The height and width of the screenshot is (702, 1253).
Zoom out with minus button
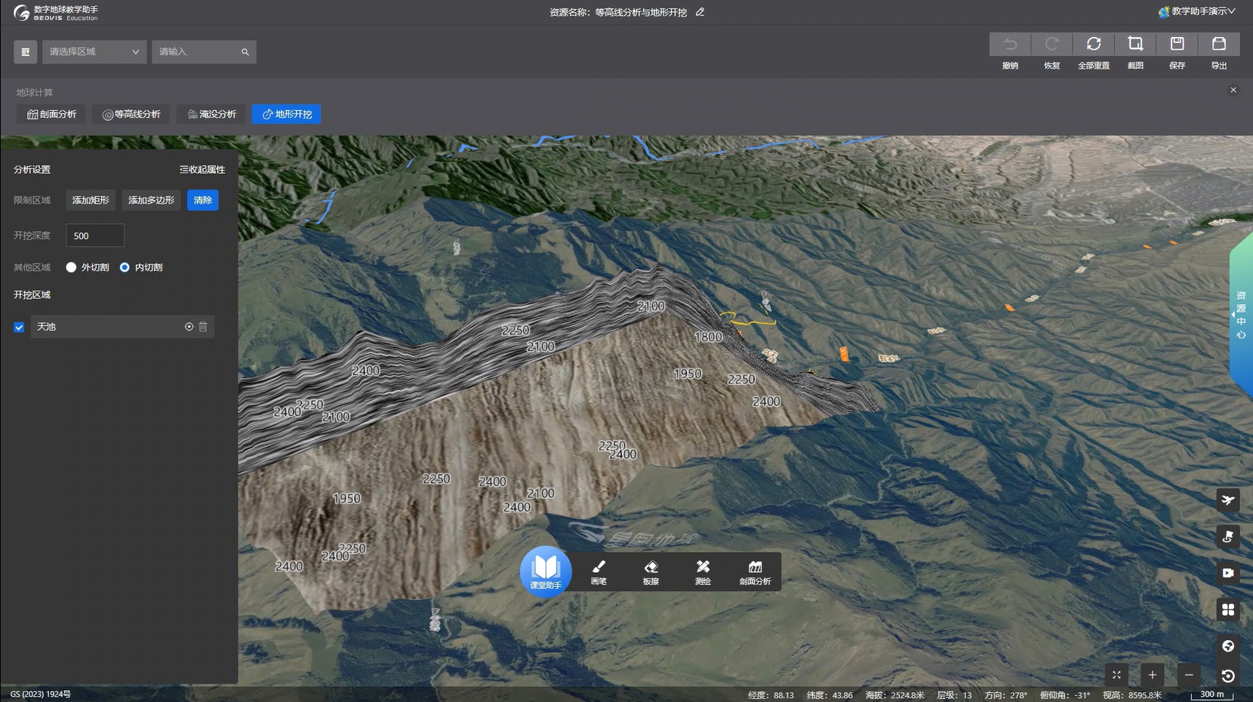coord(1189,675)
